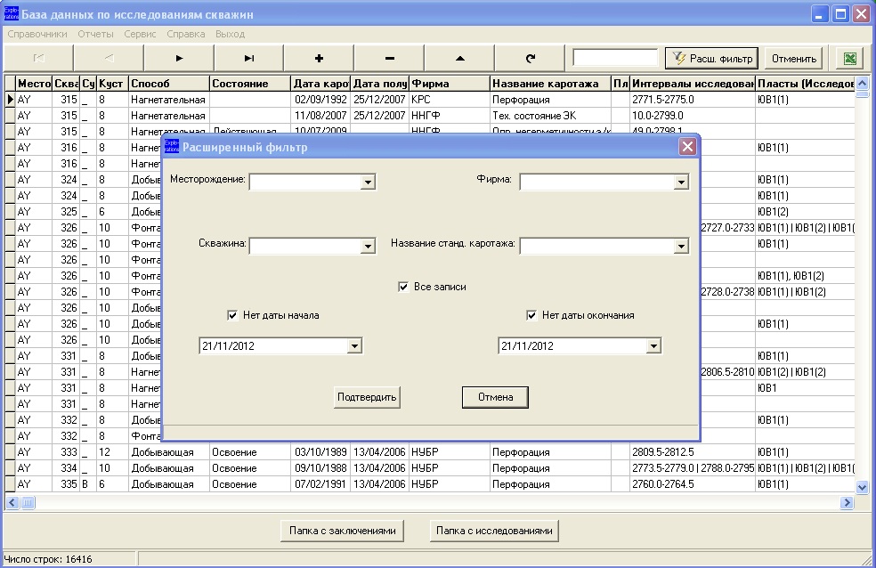Image resolution: width=876 pixels, height=568 pixels.
Task: Open the Фирма dropdown
Action: tap(681, 183)
